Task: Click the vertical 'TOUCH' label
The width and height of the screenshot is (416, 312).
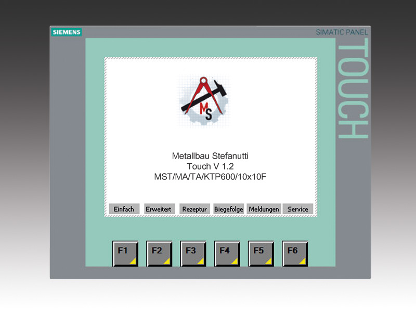Action: (x=353, y=88)
